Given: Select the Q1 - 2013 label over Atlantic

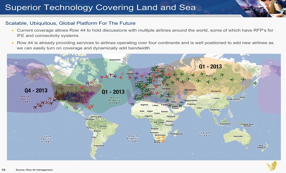Looking at the screenshot, I should pyautogui.click(x=113, y=92).
